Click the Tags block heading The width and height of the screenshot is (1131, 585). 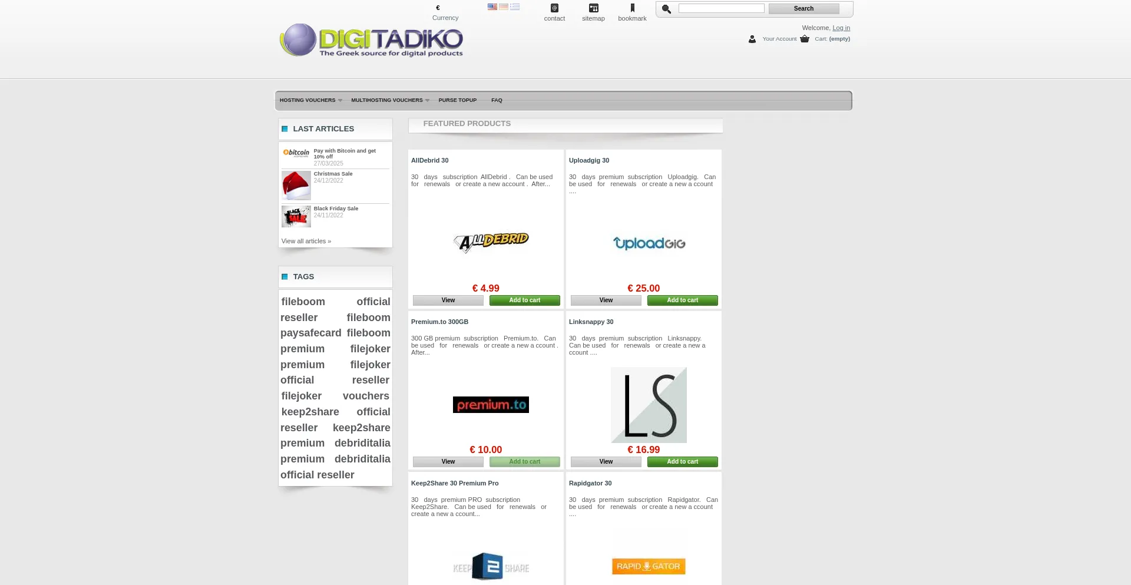[303, 276]
